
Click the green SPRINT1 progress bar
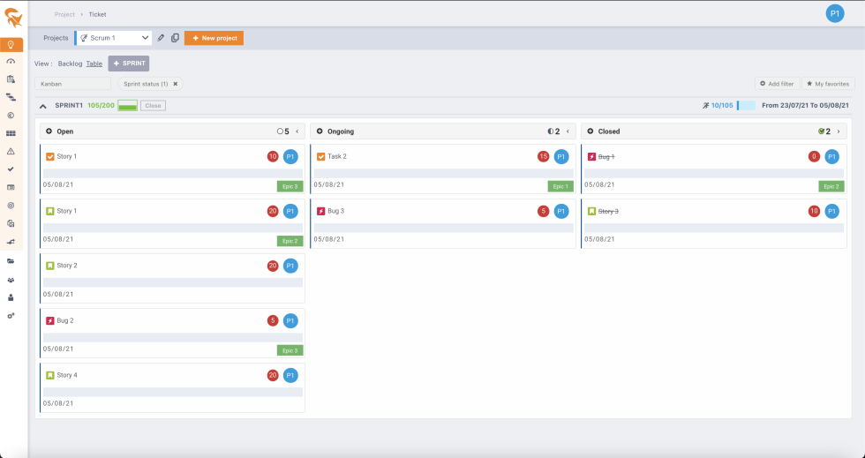pos(127,106)
